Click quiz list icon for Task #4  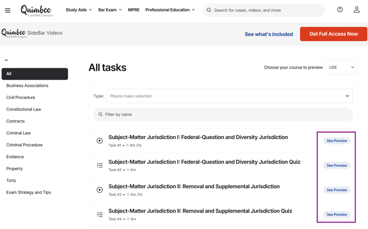(x=100, y=215)
